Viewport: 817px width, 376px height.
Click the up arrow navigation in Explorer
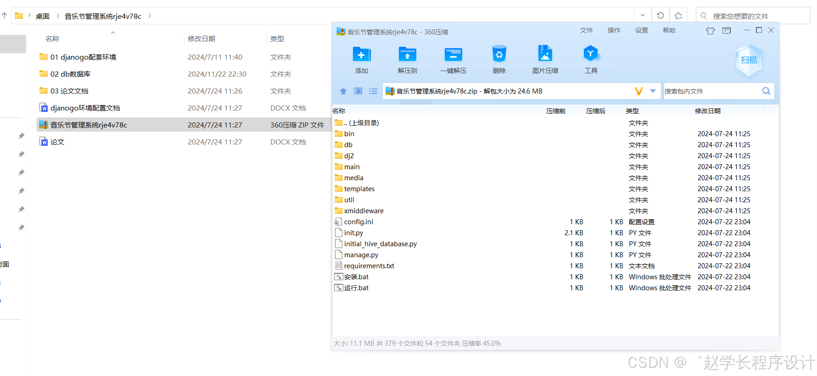[x=5, y=16]
